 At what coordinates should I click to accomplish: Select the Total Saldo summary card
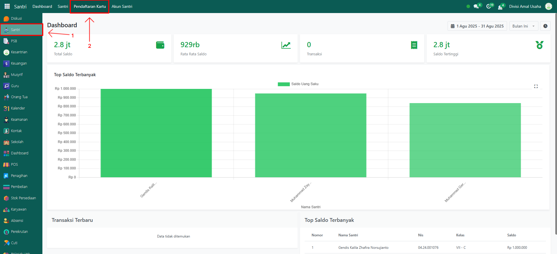click(109, 48)
